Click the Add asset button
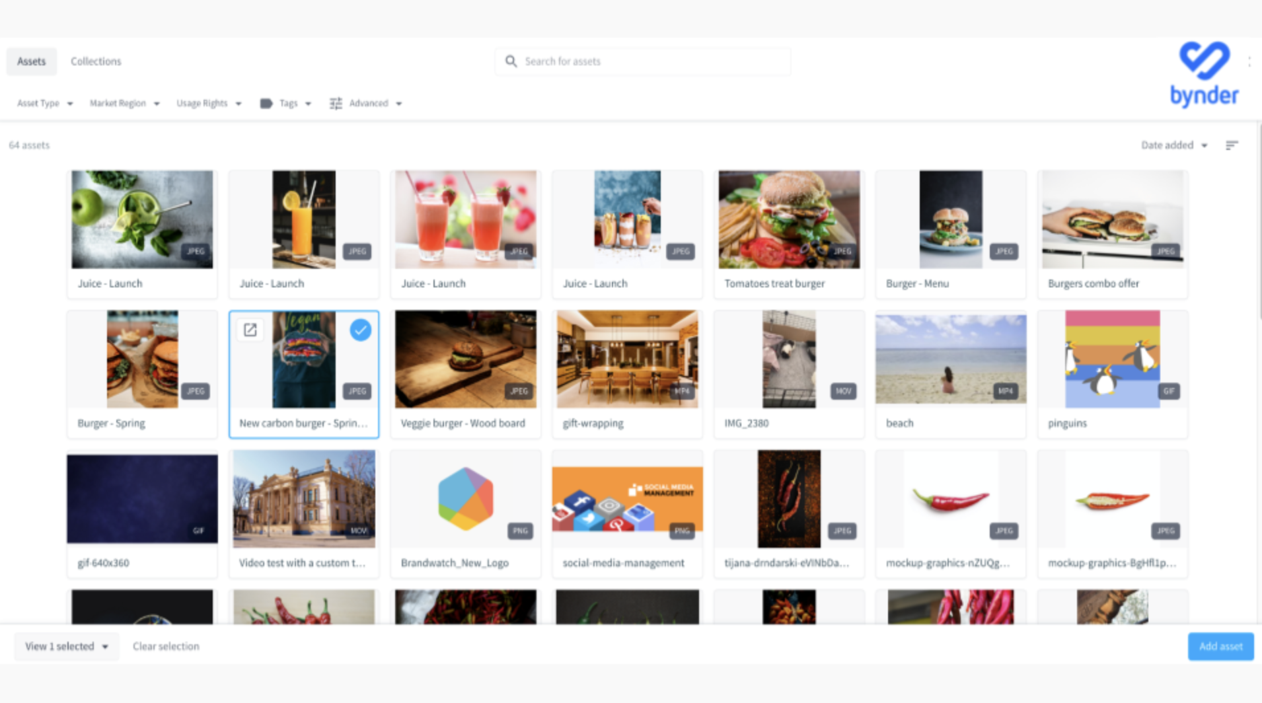1262x703 pixels. pyautogui.click(x=1220, y=646)
